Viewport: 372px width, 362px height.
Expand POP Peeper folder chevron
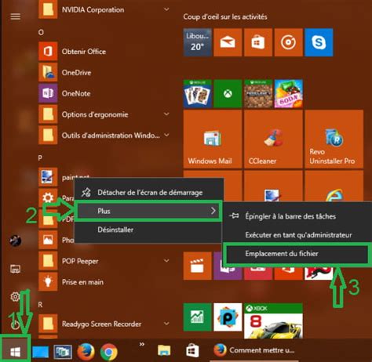(166, 261)
